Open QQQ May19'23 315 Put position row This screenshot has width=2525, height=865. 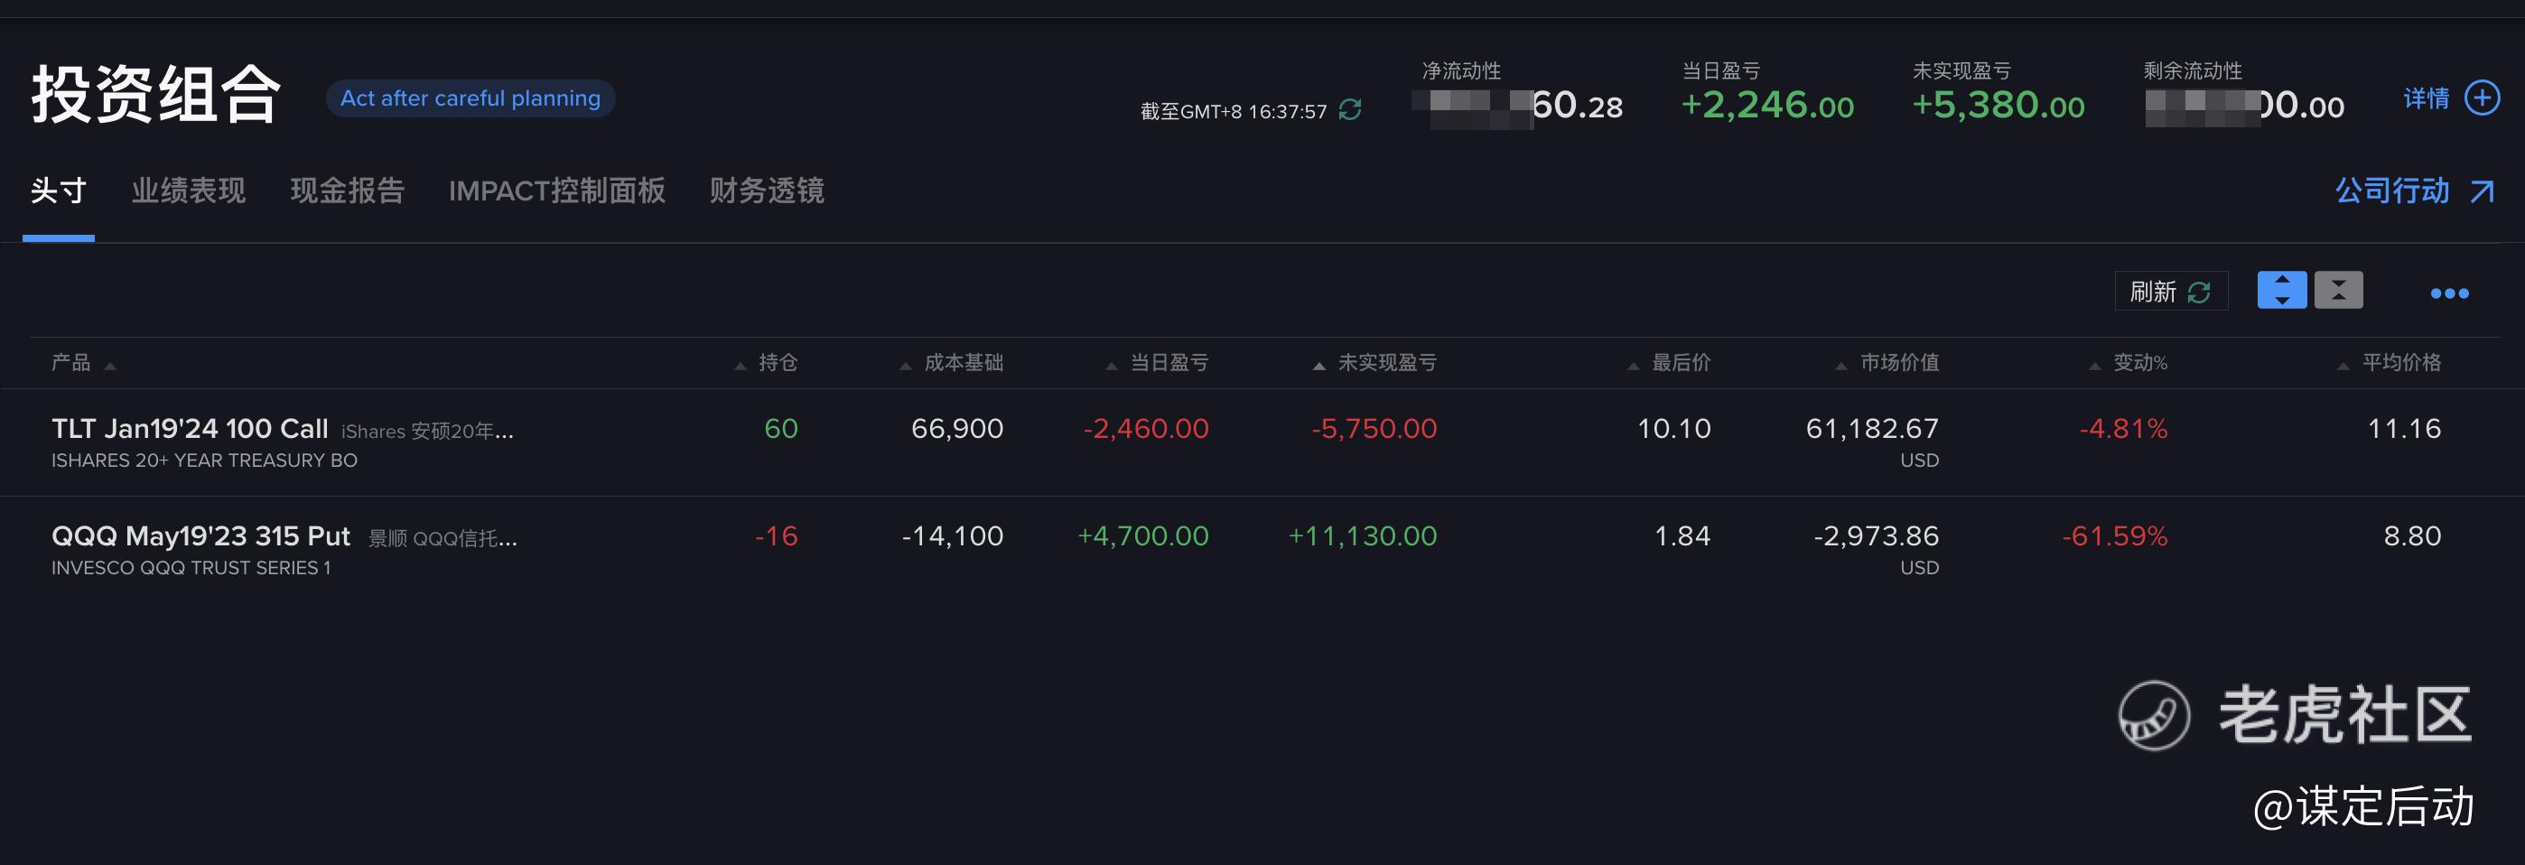tap(200, 535)
